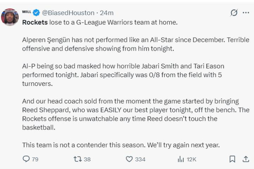
Task: Click the 79 replies count
Action: point(35,159)
